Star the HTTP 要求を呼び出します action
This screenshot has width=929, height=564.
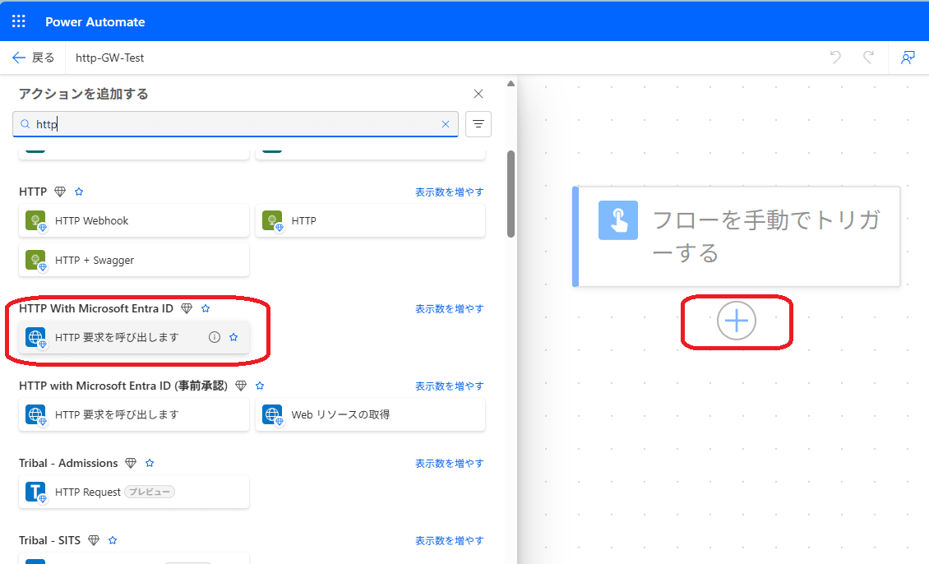[x=233, y=337]
